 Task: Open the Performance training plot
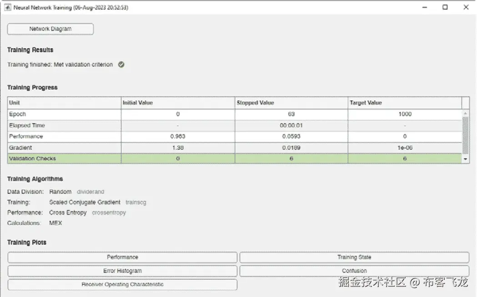[x=122, y=257]
